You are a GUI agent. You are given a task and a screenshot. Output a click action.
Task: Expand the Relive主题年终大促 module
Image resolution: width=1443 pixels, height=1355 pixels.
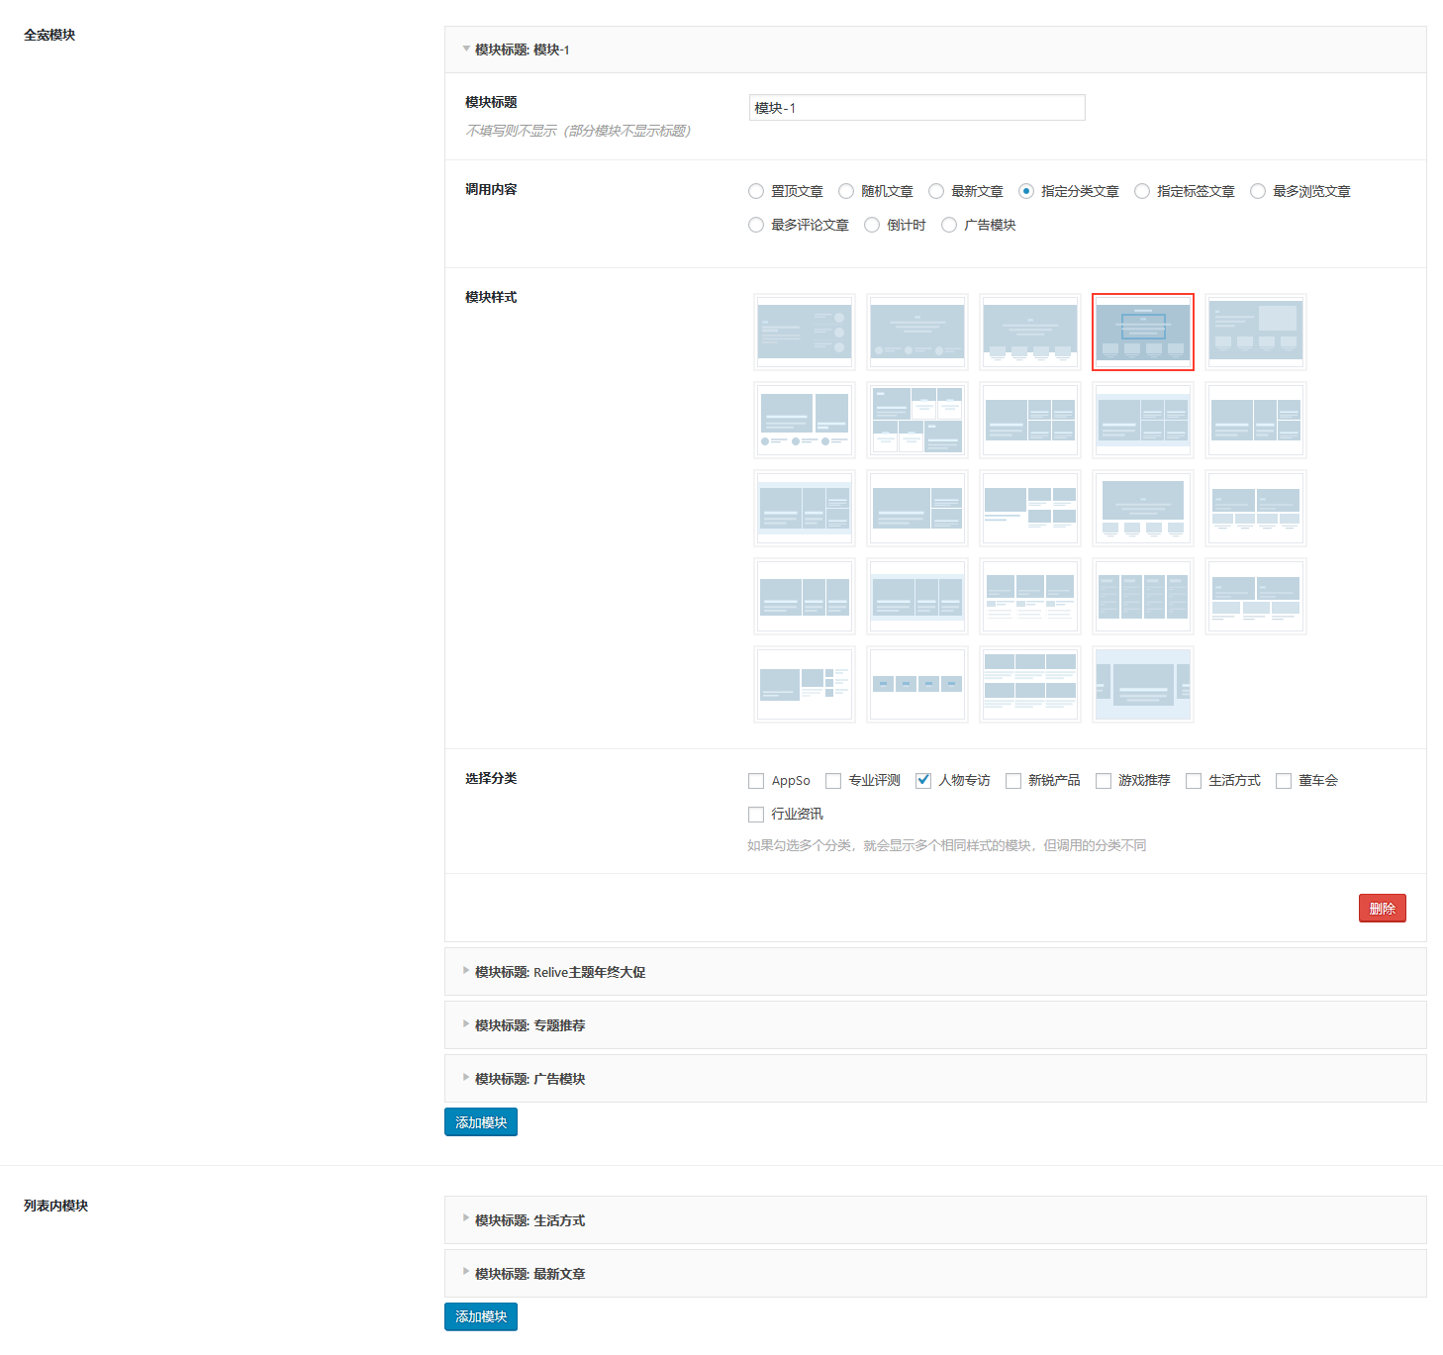[559, 972]
